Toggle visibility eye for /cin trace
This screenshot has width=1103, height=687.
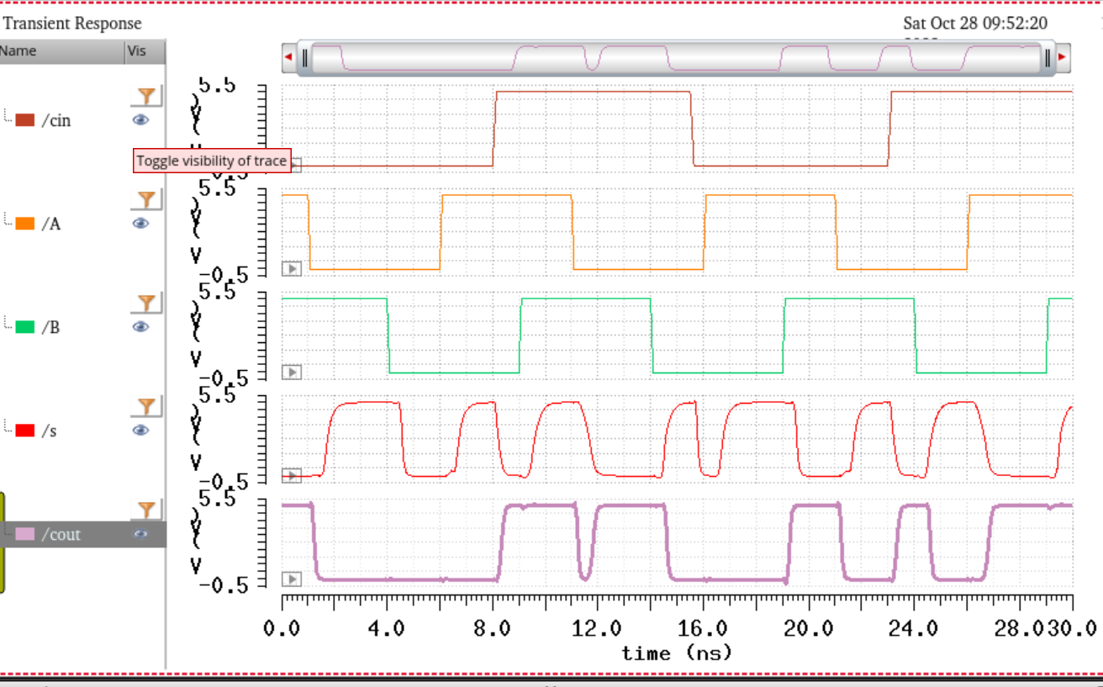(x=140, y=120)
